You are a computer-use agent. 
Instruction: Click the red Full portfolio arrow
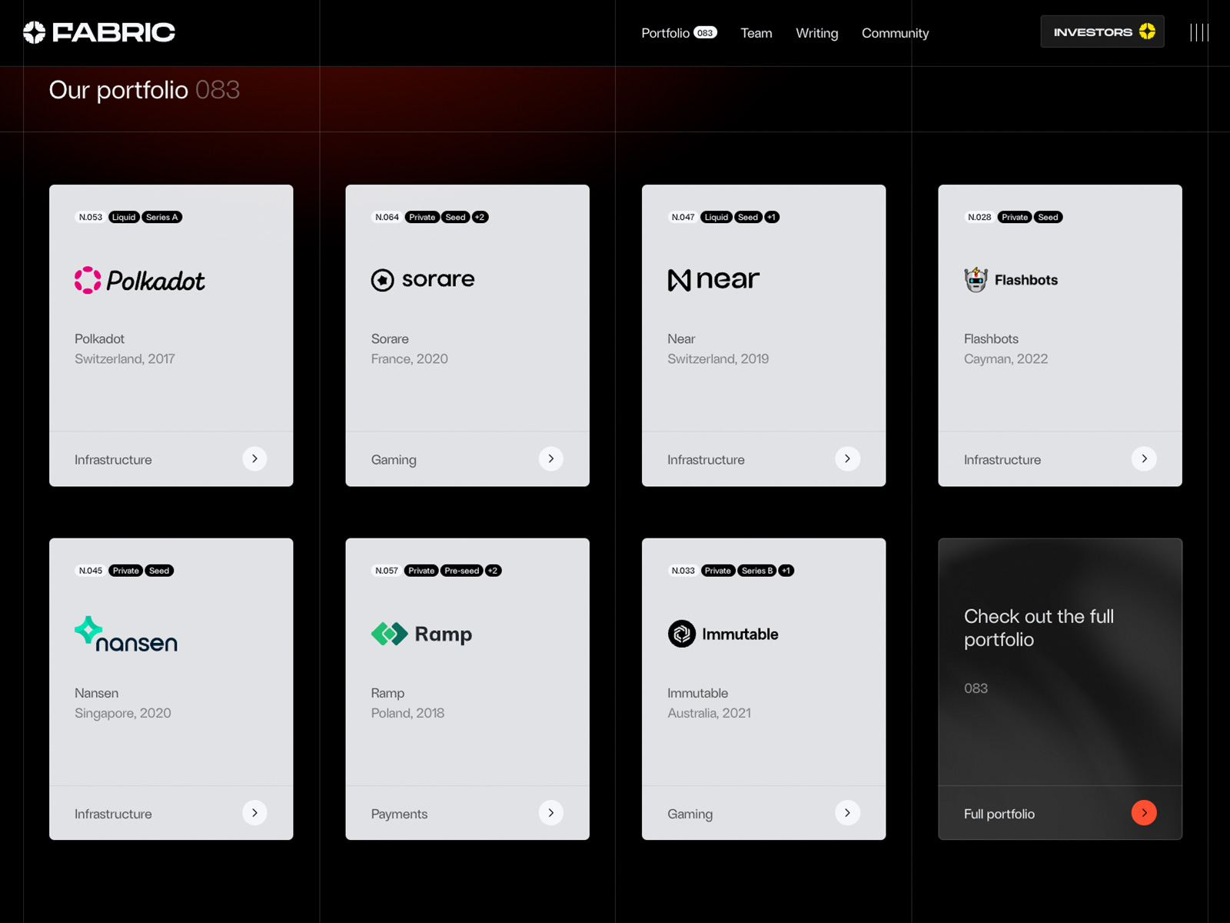click(1144, 813)
